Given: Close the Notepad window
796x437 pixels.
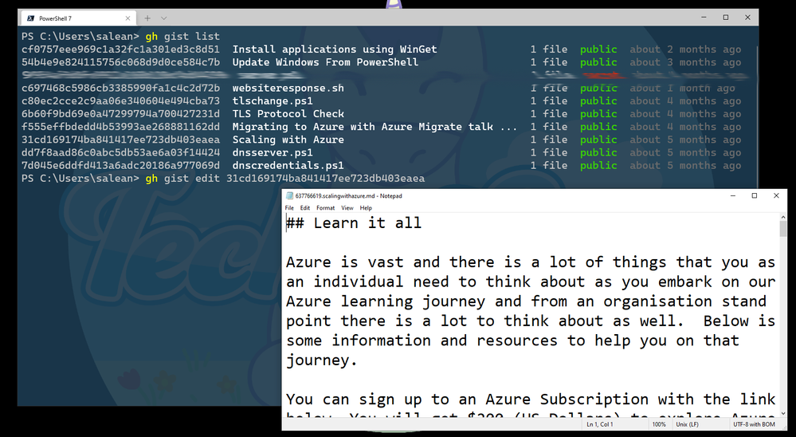Looking at the screenshot, I should click(776, 195).
